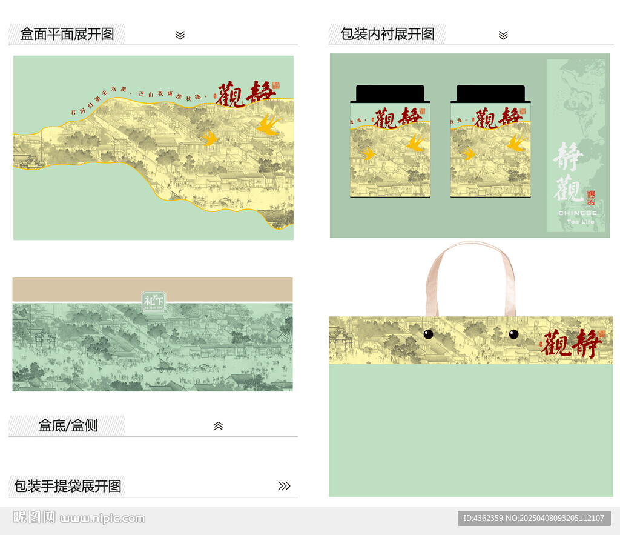The image size is (620, 535).
Task: Click the black lid of the left tin
Action: 390,93
